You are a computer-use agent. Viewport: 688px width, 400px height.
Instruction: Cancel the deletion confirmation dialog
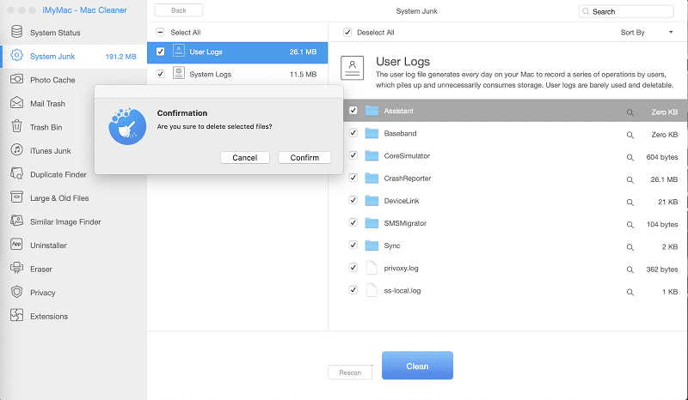(245, 157)
